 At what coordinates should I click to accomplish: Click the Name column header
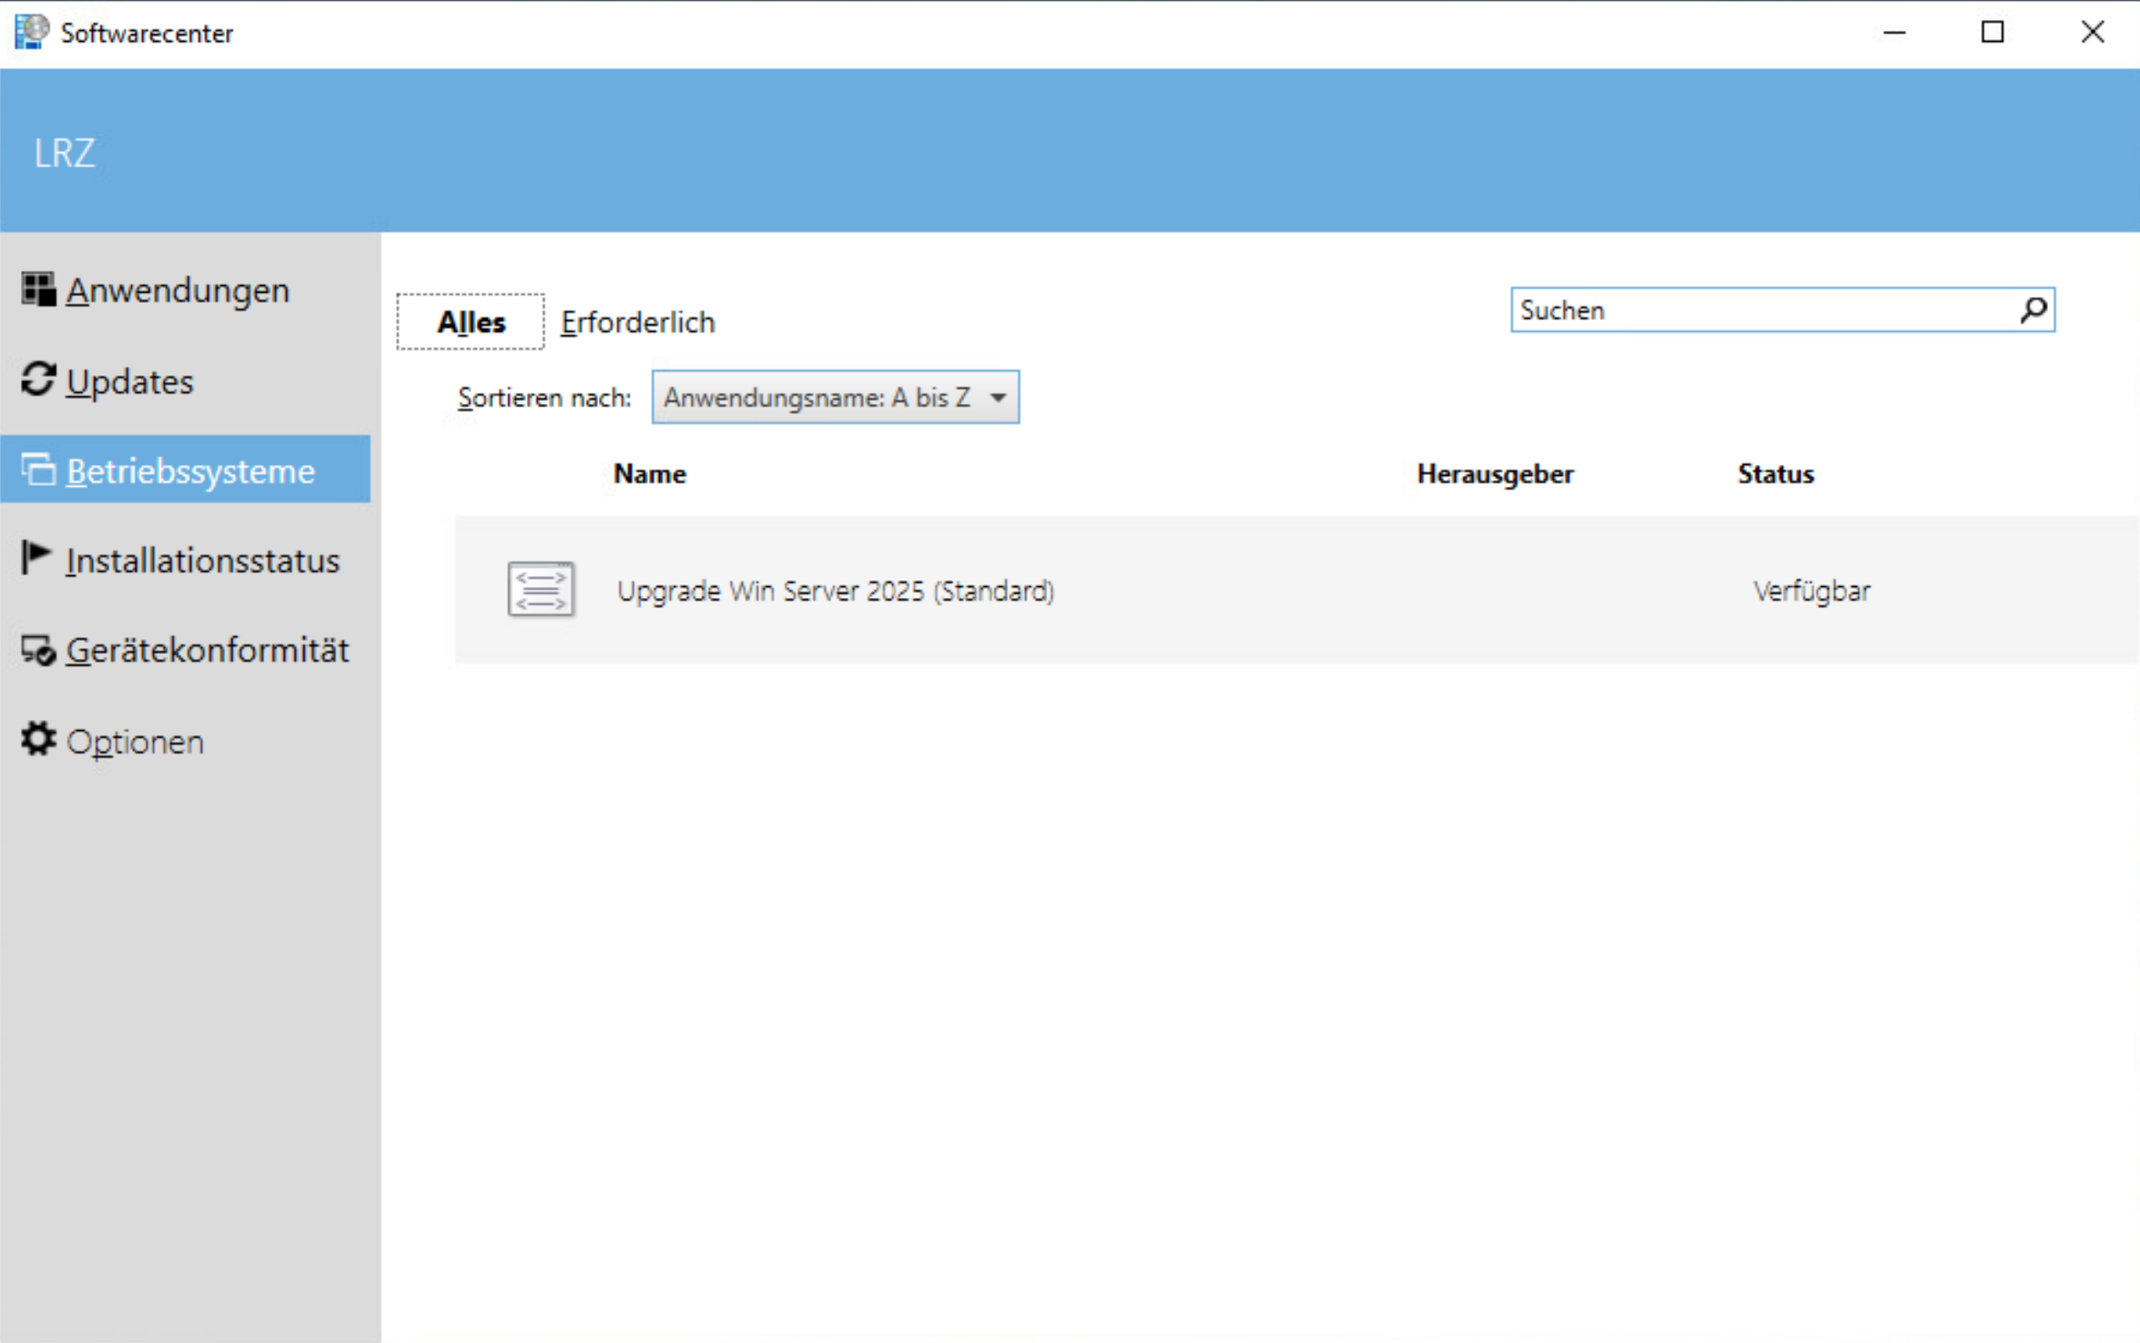pos(649,473)
